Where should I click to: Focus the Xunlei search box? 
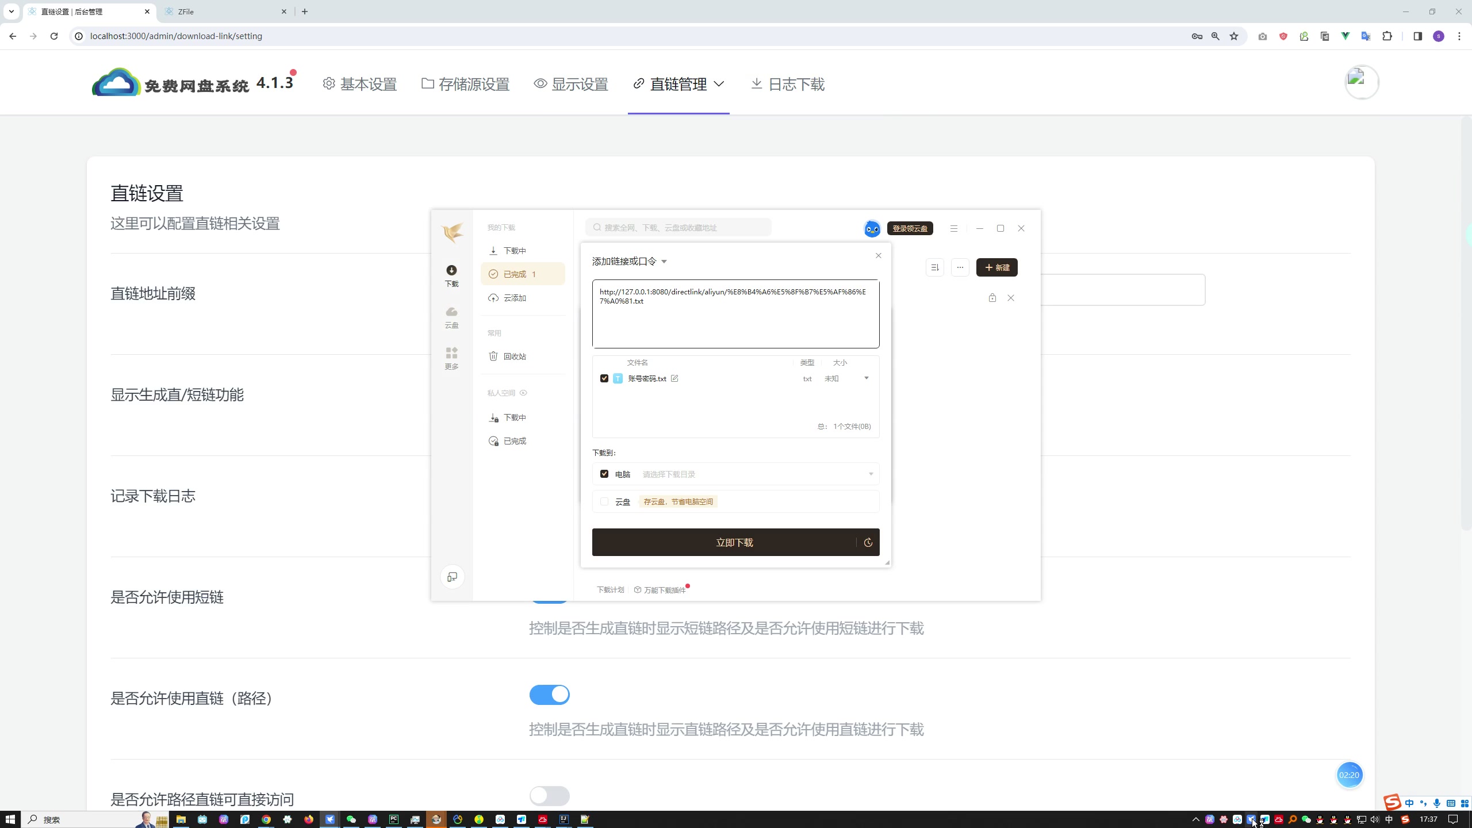(678, 228)
